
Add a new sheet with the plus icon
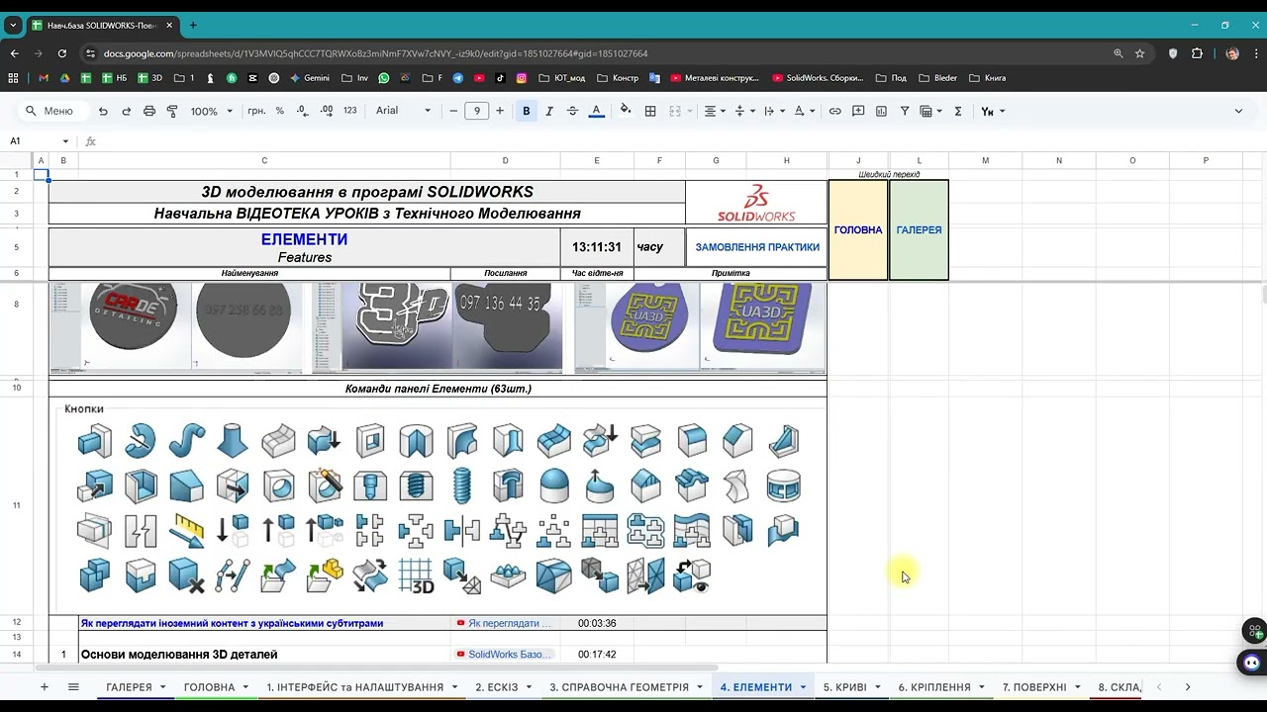pyautogui.click(x=44, y=687)
